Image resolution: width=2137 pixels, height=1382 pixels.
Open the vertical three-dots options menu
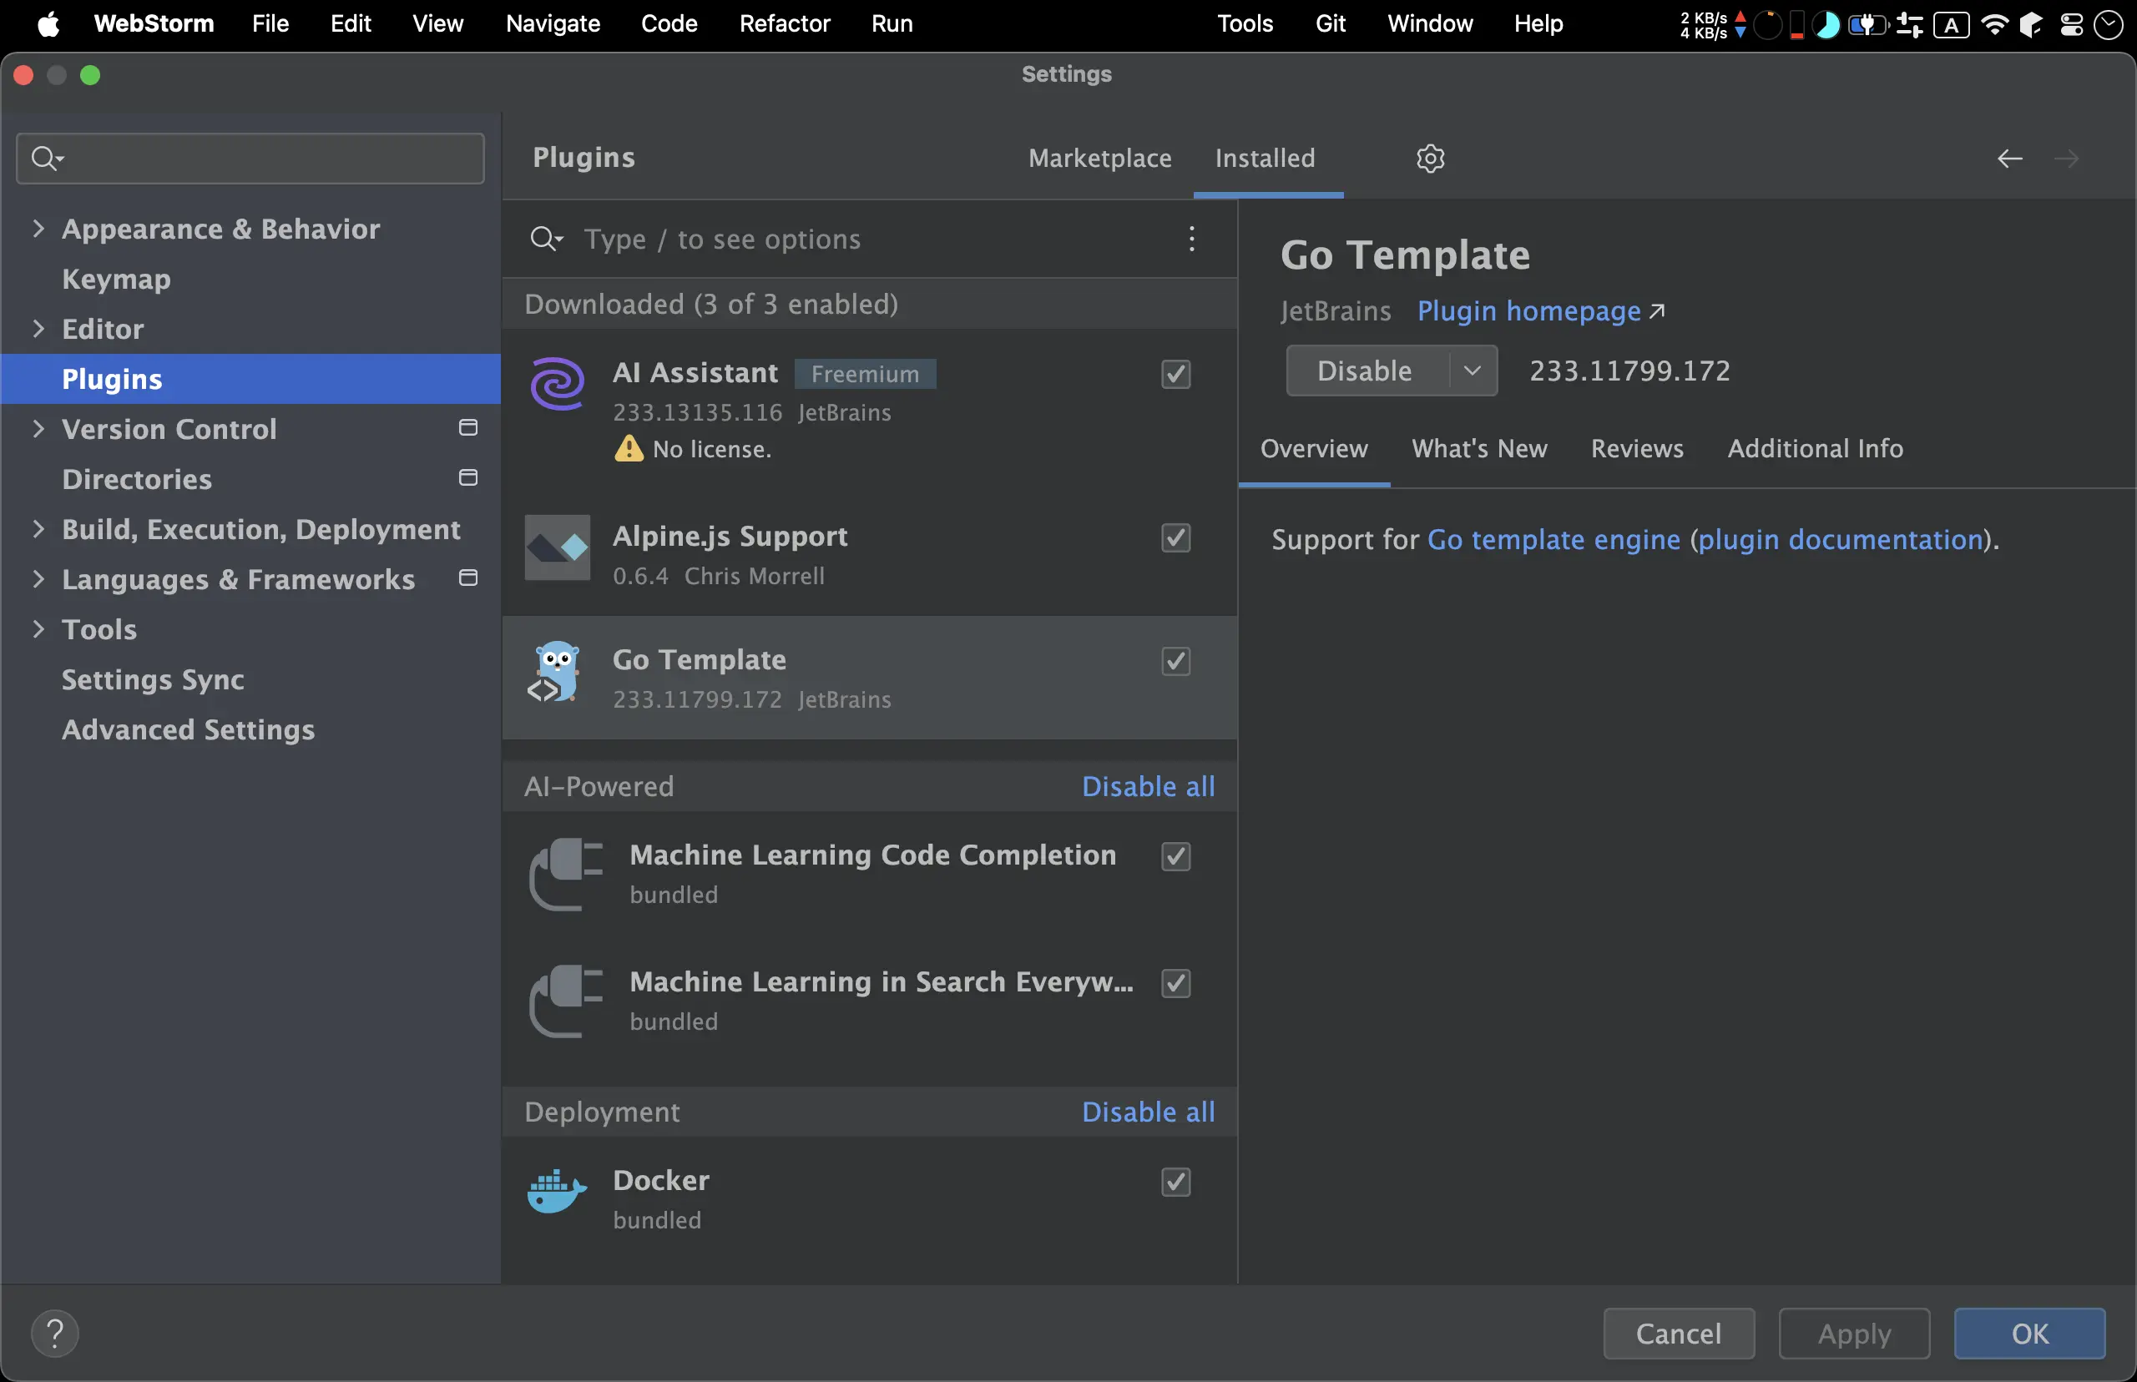[1191, 239]
